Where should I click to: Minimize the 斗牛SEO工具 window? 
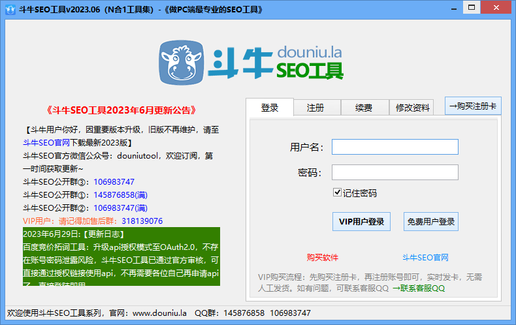click(454, 8)
